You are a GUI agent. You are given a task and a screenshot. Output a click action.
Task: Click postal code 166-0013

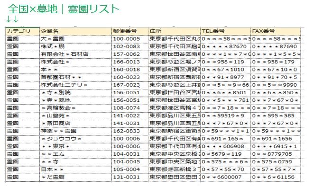tap(130, 62)
